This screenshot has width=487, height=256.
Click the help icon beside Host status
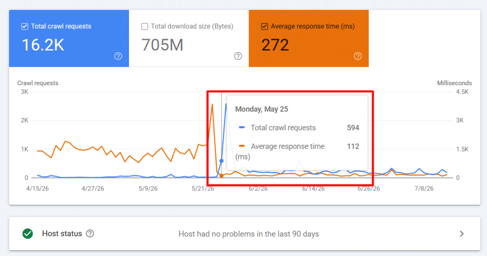[x=90, y=234]
